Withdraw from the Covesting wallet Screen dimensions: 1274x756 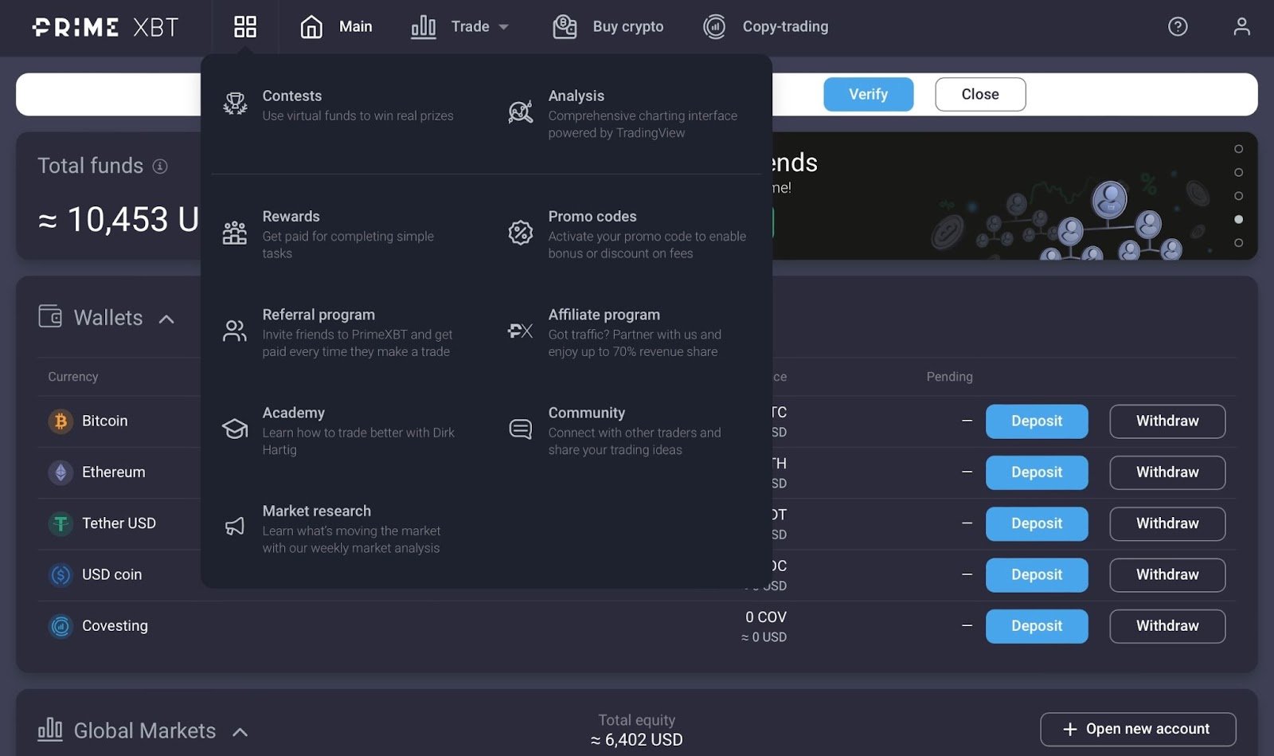(x=1167, y=626)
